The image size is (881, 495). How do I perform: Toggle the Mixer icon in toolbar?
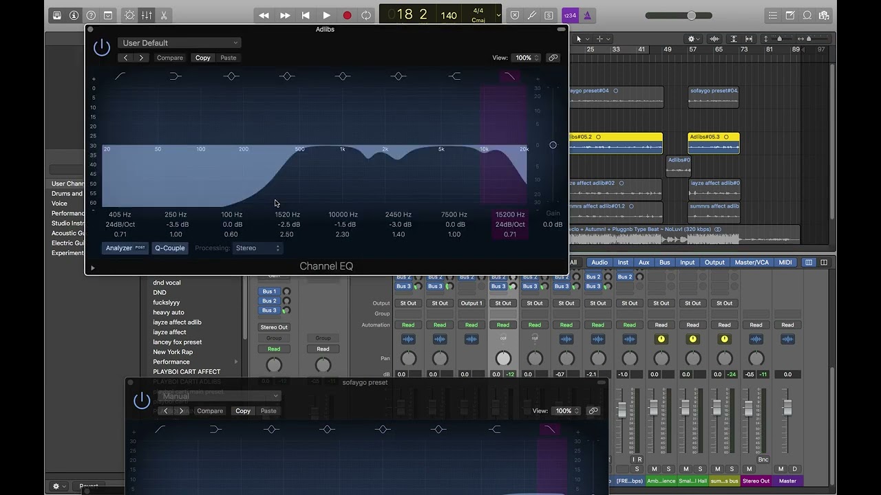click(x=147, y=15)
